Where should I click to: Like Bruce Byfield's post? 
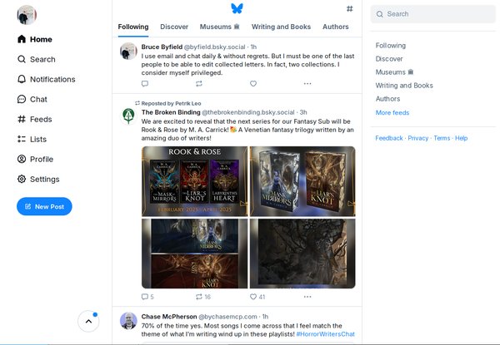253,84
